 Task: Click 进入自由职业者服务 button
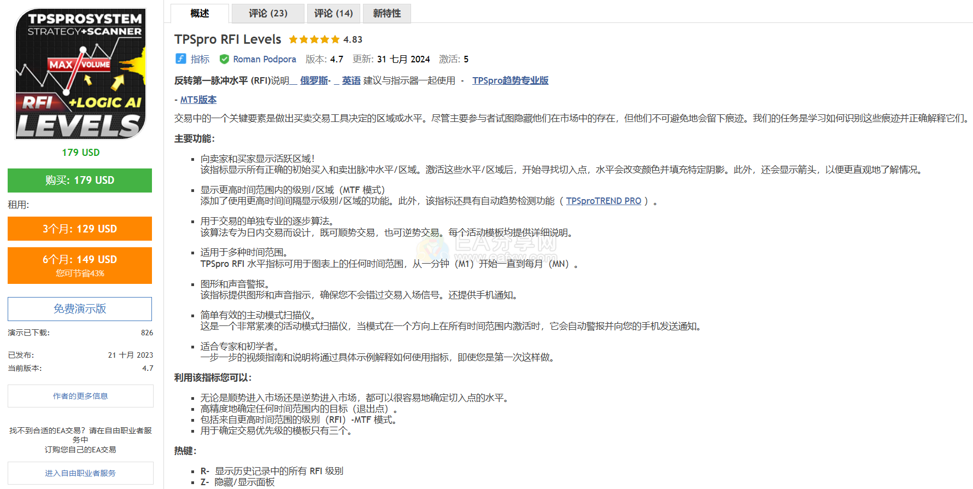tap(80, 473)
